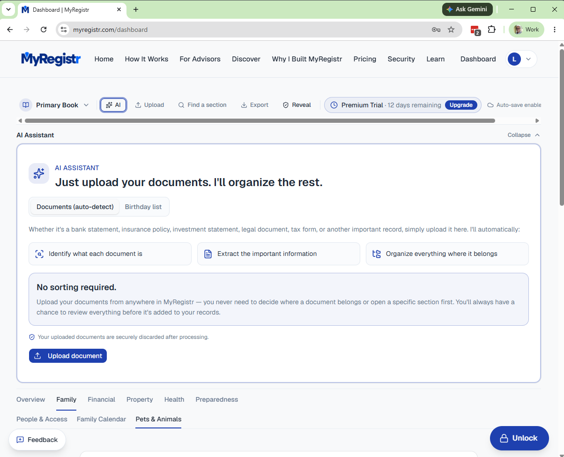Select Pets & Animals sub-tab

158,419
